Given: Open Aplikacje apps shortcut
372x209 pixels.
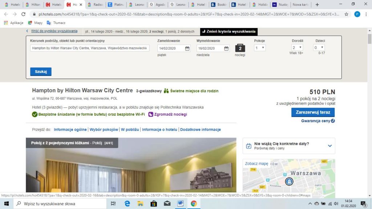Looking at the screenshot, I should (13, 23).
